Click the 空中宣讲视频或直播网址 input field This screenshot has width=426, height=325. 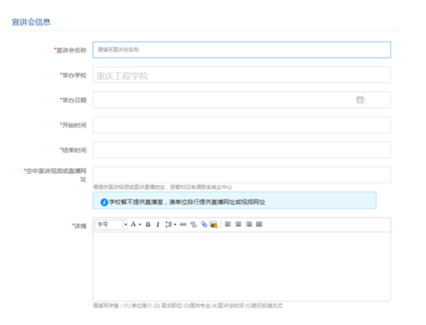point(241,175)
